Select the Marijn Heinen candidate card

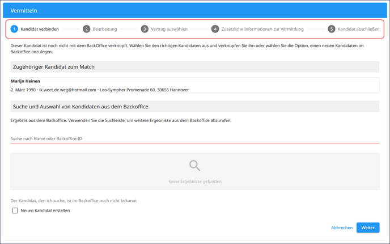point(195,85)
